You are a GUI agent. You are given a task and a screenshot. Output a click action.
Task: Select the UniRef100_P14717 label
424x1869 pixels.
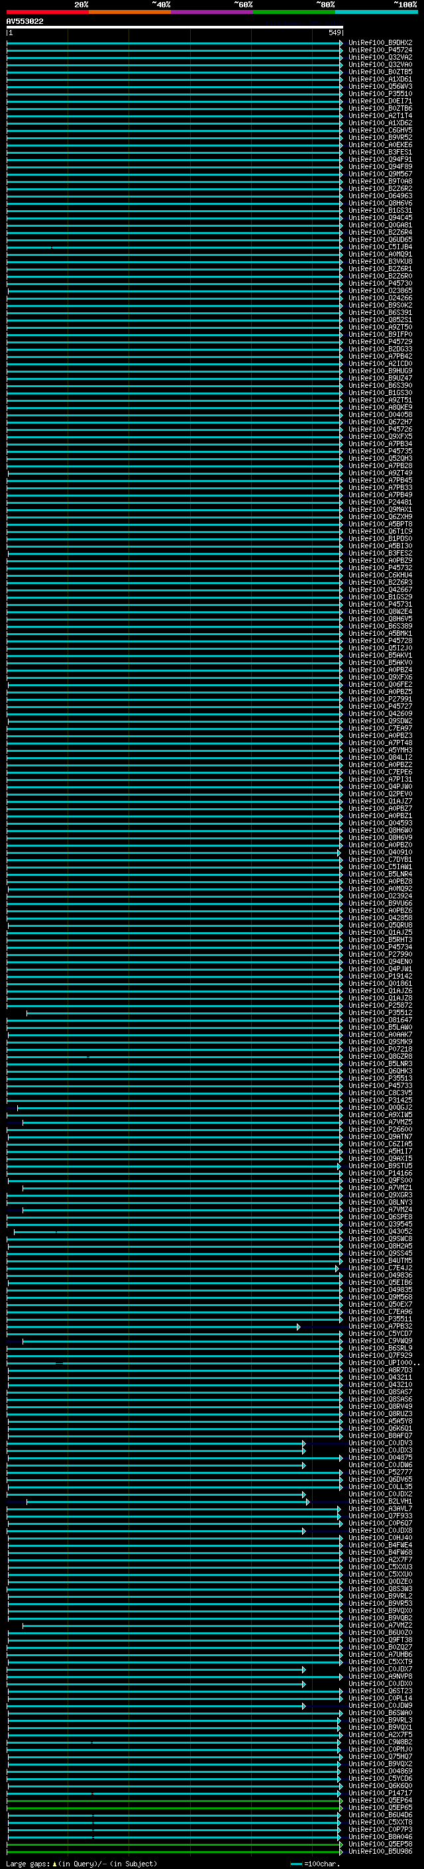[380, 1793]
